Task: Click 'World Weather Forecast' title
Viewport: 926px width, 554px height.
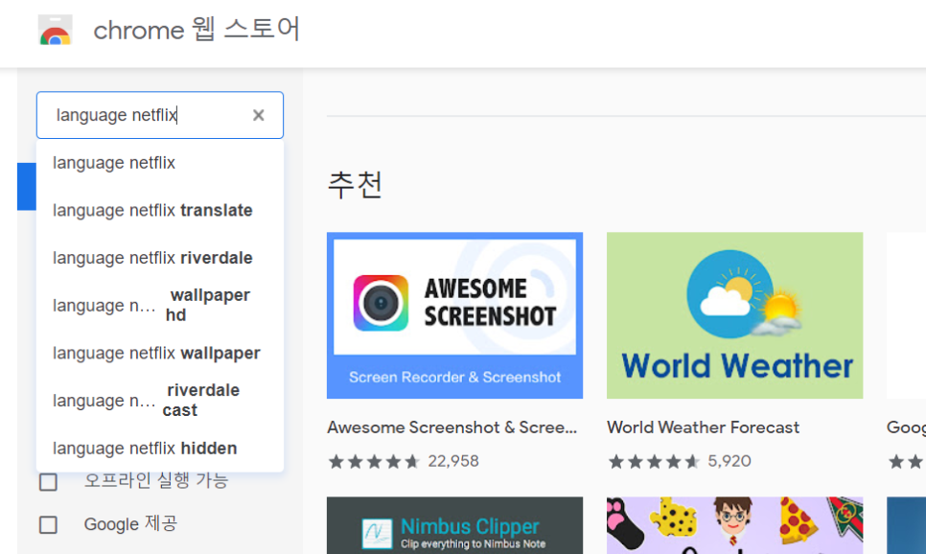Action: coord(704,427)
